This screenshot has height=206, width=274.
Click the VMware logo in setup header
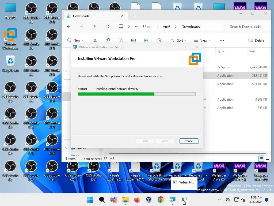click(195, 59)
